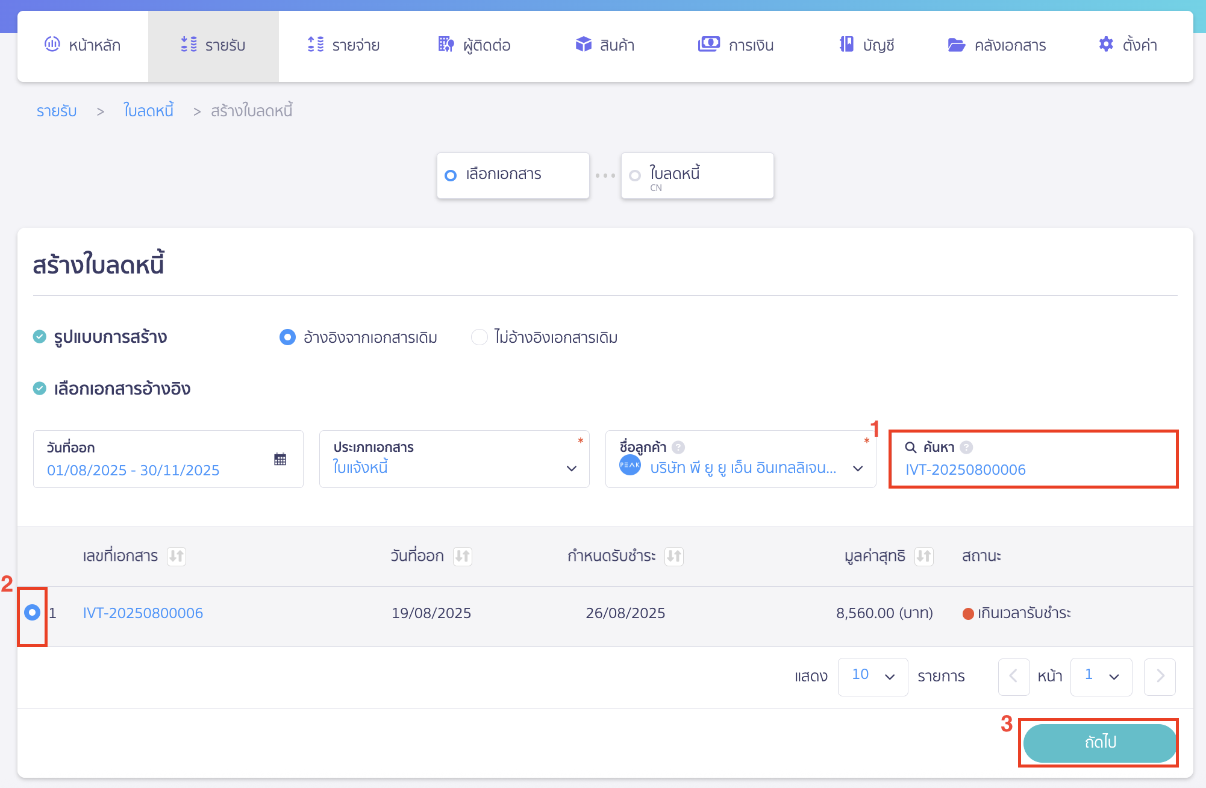Click the gear icon for ตั้งค่า
Image resolution: width=1206 pixels, height=788 pixels.
coord(1106,45)
